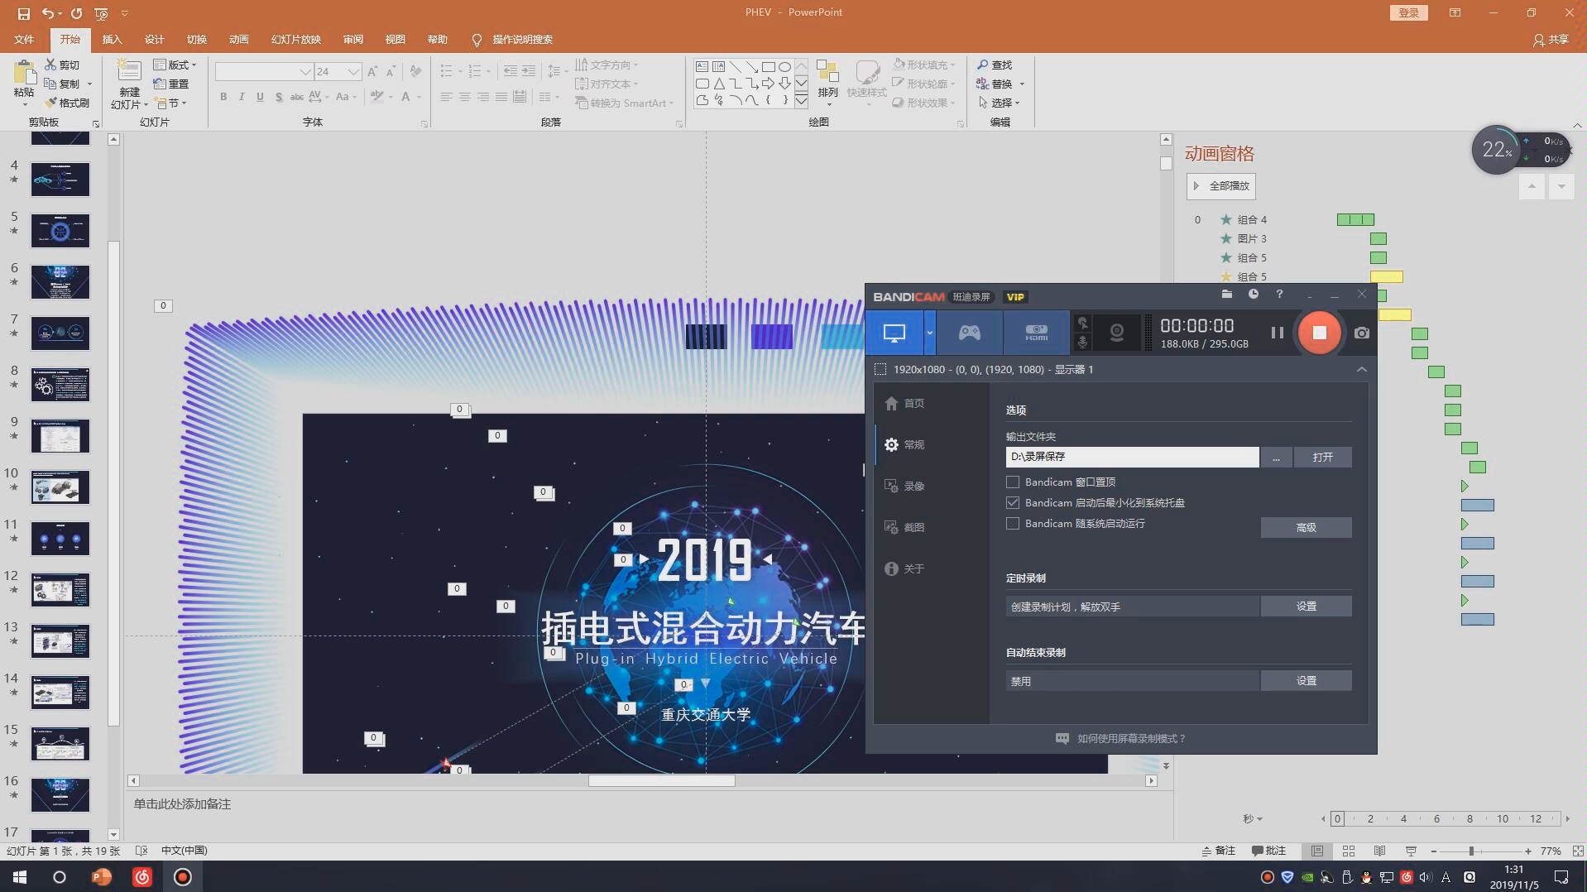Toggle underline formatting

pyautogui.click(x=260, y=97)
